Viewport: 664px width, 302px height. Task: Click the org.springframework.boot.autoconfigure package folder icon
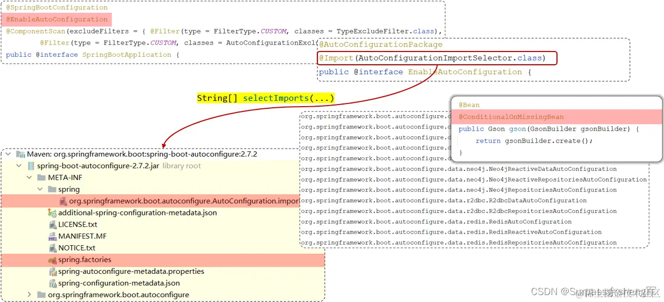click(42, 295)
